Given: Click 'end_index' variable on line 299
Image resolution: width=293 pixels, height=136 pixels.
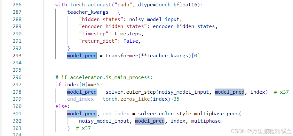Looking at the screenshot, I should pos(80,99).
